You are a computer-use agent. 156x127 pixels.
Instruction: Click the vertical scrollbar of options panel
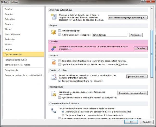[152, 52]
